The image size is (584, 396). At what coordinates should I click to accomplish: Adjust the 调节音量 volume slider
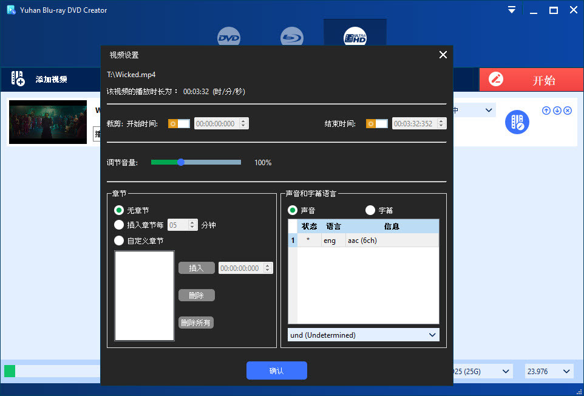[x=182, y=162]
